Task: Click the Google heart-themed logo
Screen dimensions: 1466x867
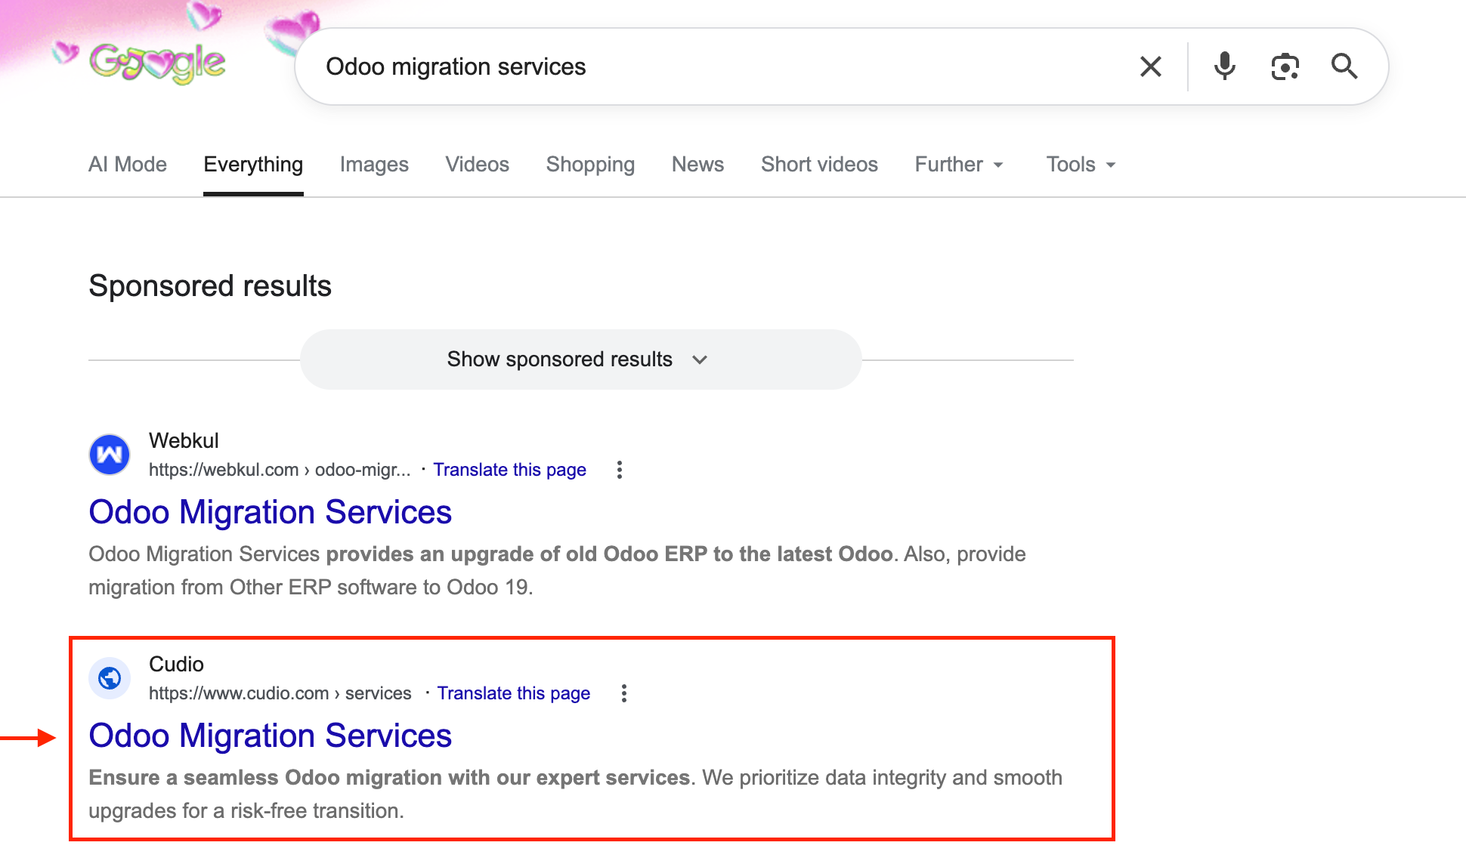Action: coord(157,63)
